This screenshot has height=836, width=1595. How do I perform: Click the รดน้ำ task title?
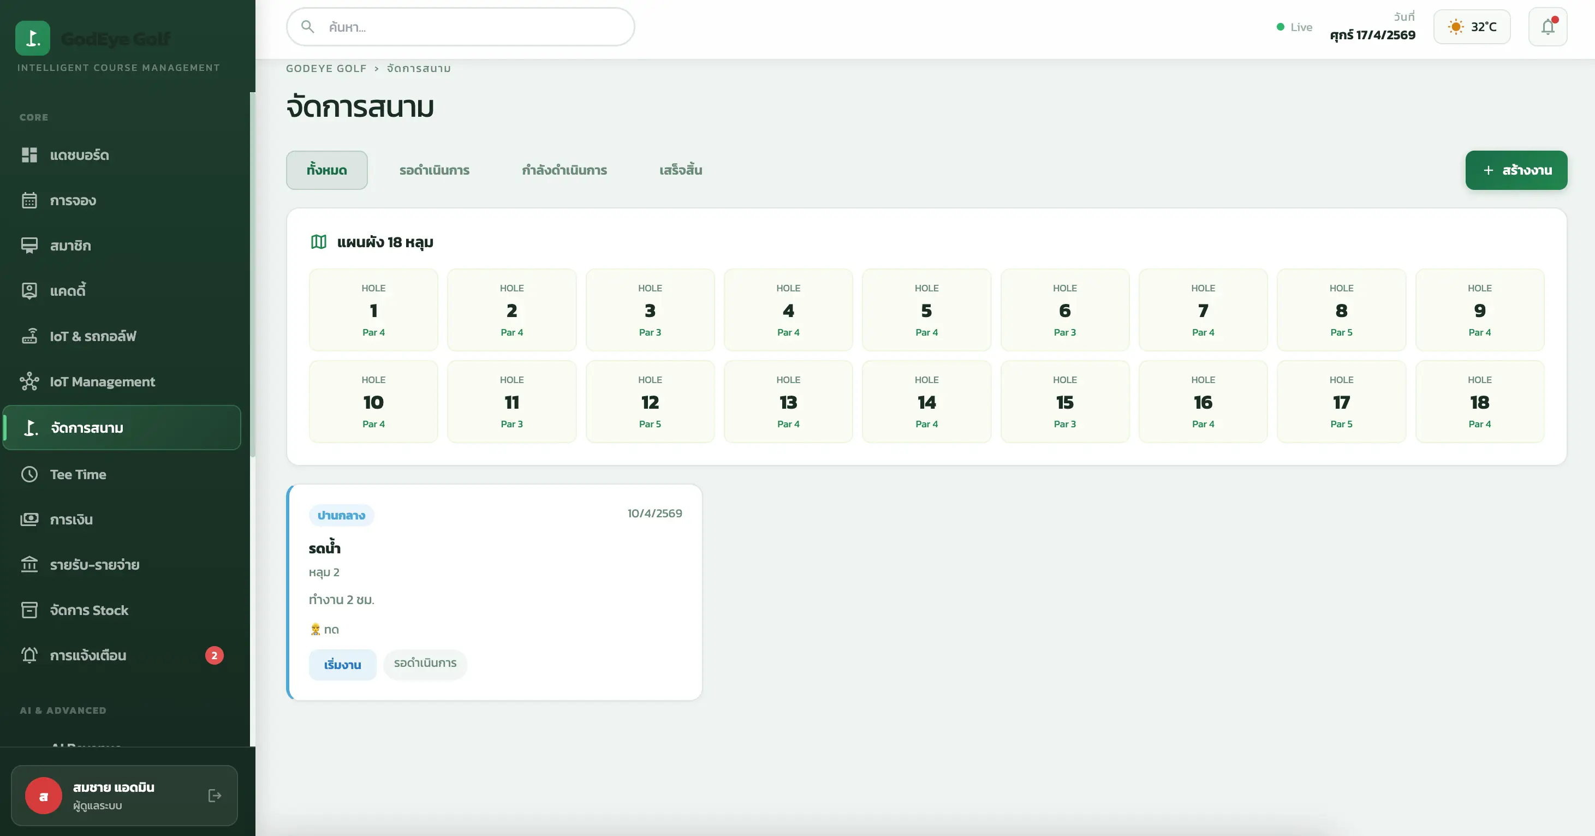[324, 547]
